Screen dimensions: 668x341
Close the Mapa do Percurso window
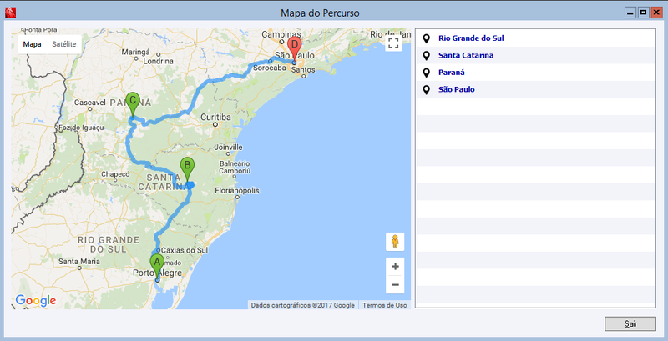click(x=655, y=13)
